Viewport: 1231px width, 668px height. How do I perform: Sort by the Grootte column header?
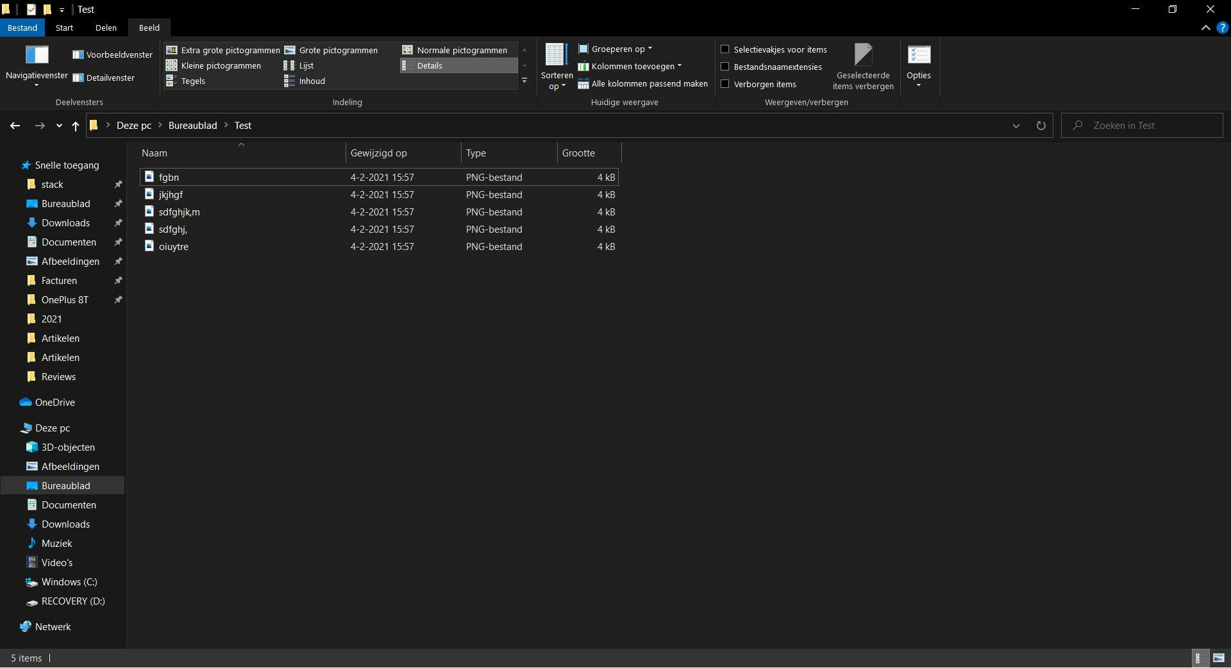pos(589,153)
